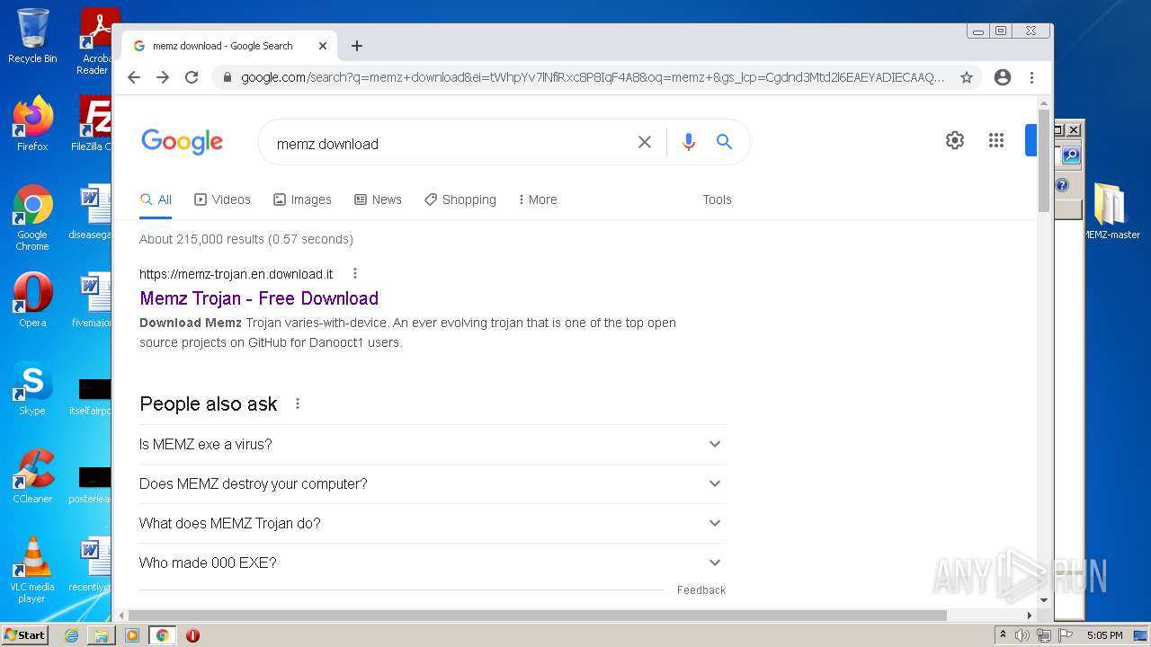
Task: Open Action Center flag icon
Action: [1066, 635]
